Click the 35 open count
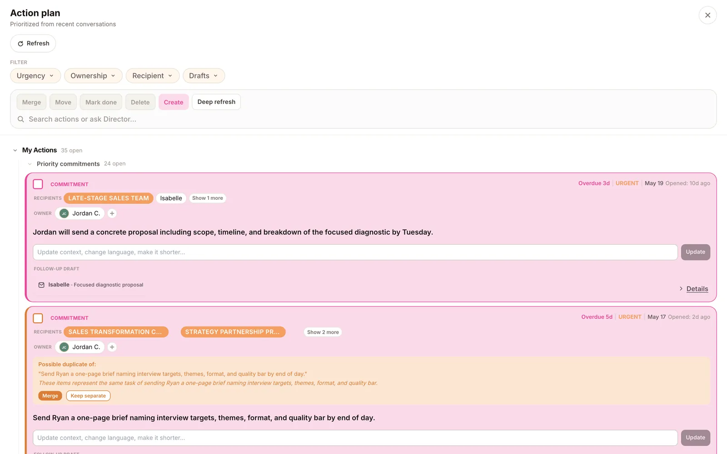This screenshot has height=454, width=727. click(71, 150)
